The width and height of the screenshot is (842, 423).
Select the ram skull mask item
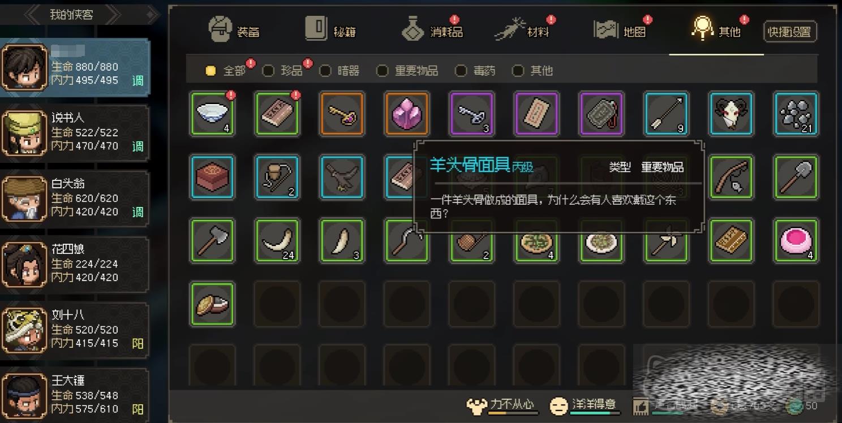point(731,114)
